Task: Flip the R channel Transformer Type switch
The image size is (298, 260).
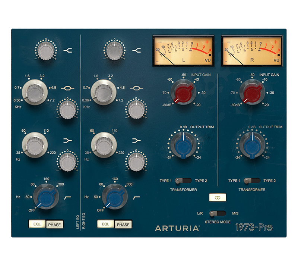Action: [252, 181]
